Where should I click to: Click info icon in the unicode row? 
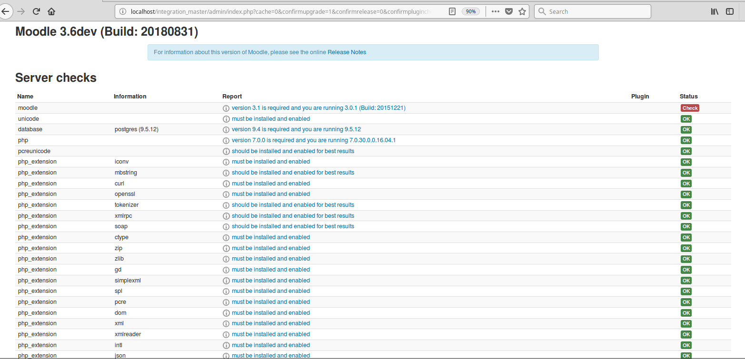click(x=226, y=119)
